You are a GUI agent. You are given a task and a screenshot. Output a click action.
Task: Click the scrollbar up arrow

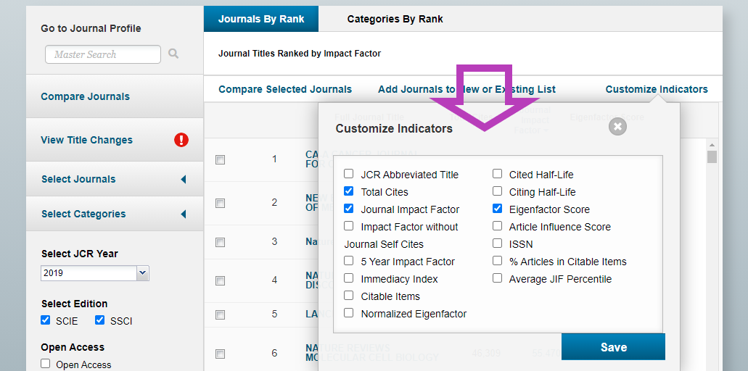712,145
